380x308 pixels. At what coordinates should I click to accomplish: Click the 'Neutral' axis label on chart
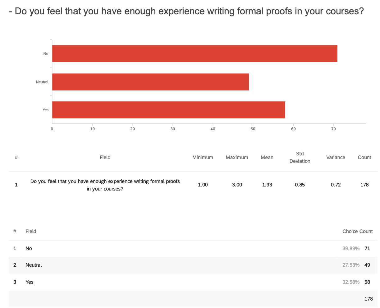(x=42, y=82)
